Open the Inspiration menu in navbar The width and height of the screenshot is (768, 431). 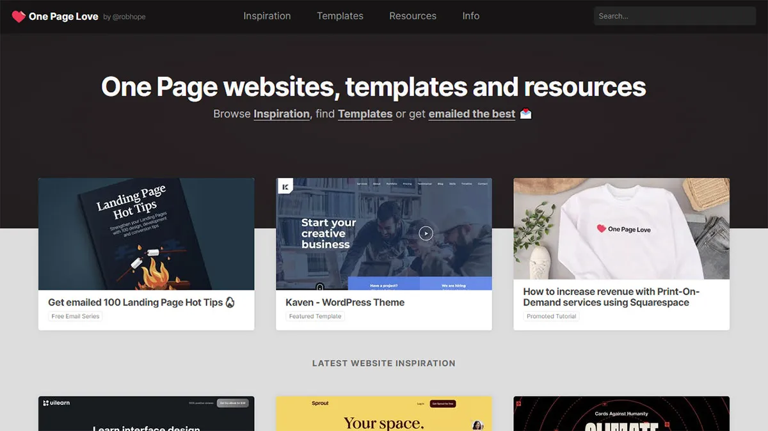point(267,16)
